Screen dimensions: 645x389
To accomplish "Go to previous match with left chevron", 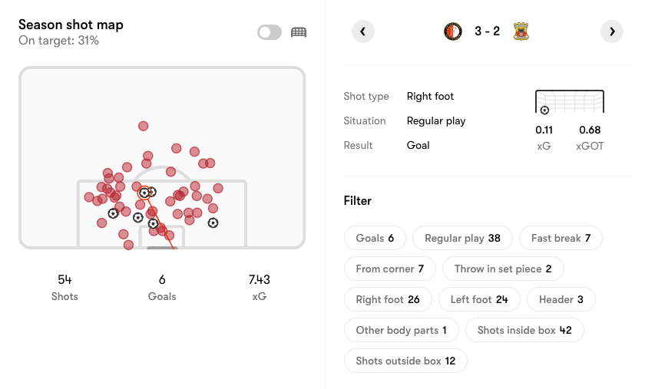I will tap(363, 31).
